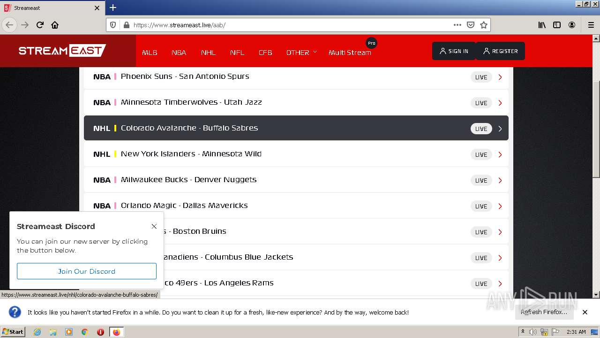This screenshot has height=338, width=600.
Task: Click the chevron on the Phoenix Suns row
Action: pos(500,77)
